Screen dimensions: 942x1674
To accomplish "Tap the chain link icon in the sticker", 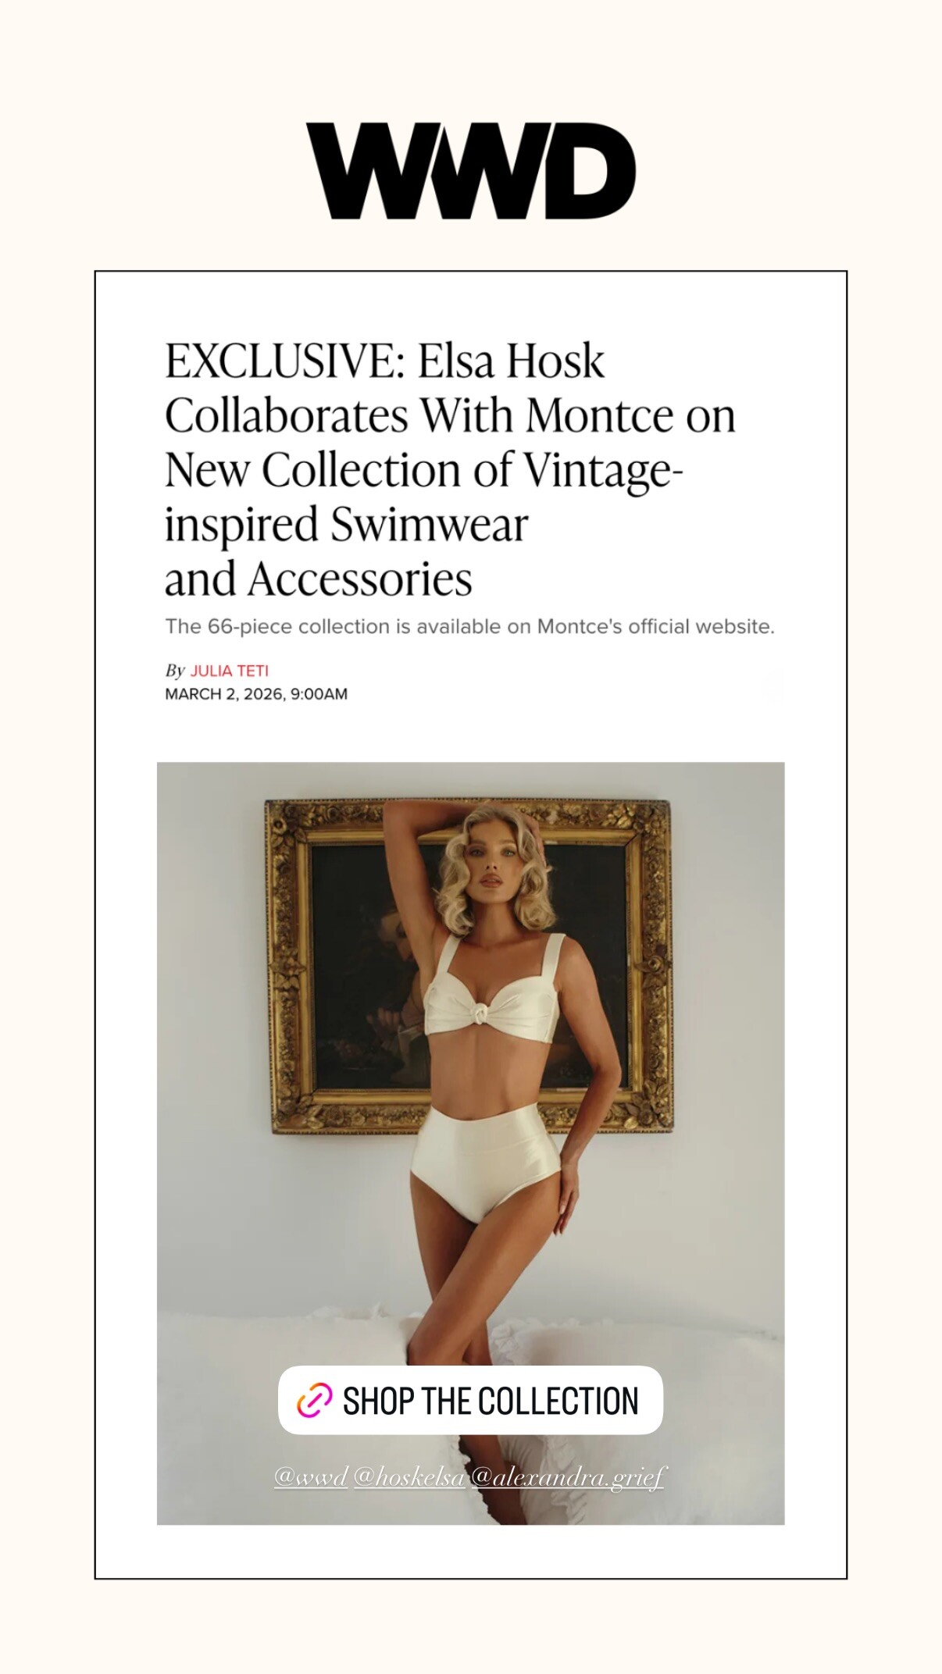I will [x=314, y=1400].
